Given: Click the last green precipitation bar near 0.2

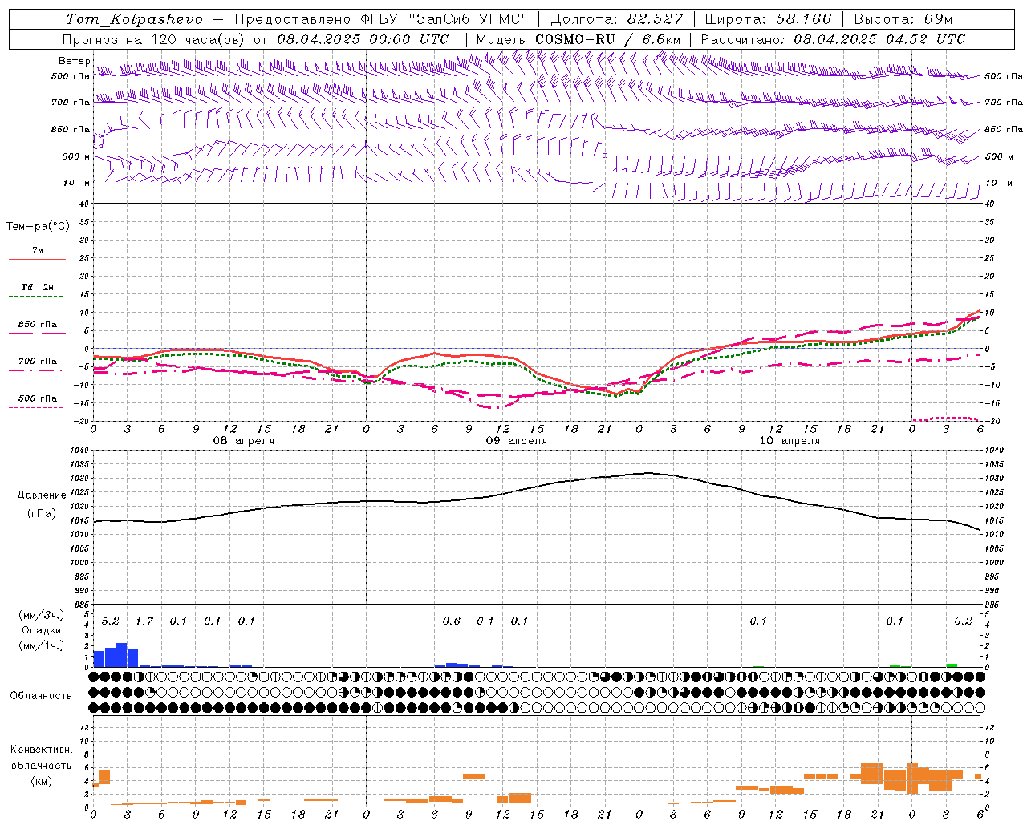Looking at the screenshot, I should (952, 665).
